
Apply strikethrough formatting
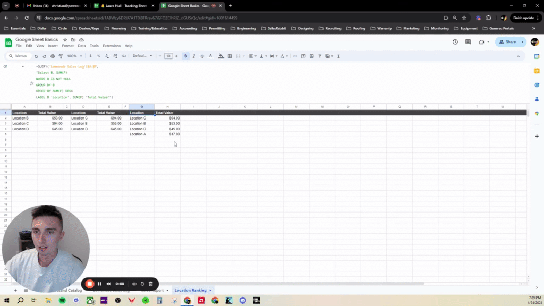(x=201, y=56)
